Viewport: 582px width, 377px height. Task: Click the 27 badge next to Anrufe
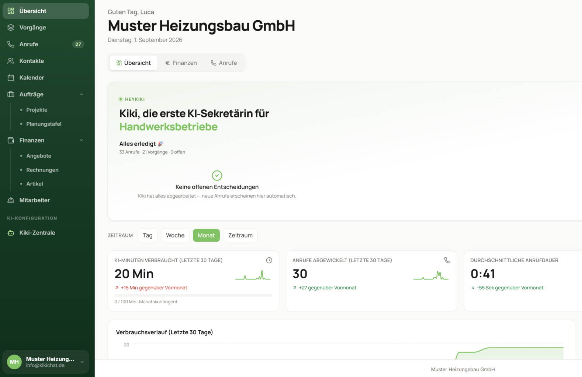78,44
